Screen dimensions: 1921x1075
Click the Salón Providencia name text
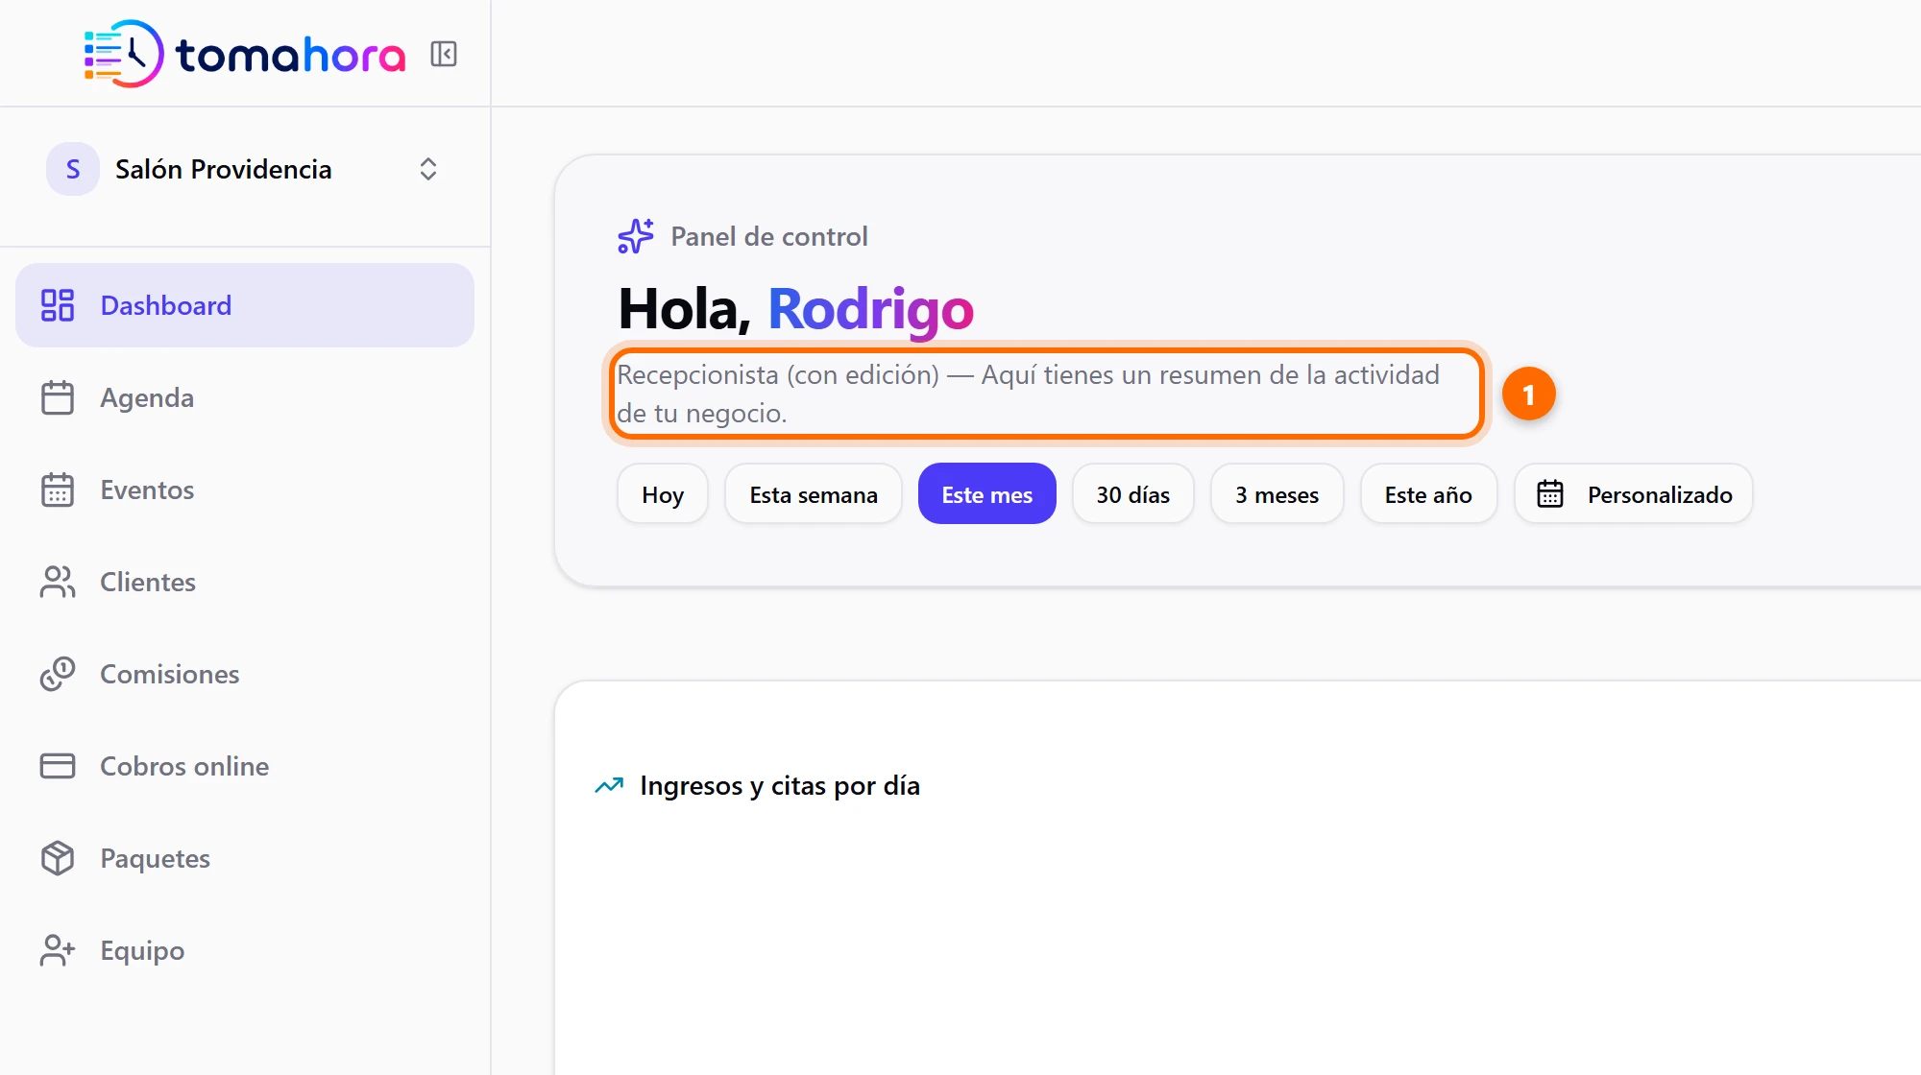224,169
